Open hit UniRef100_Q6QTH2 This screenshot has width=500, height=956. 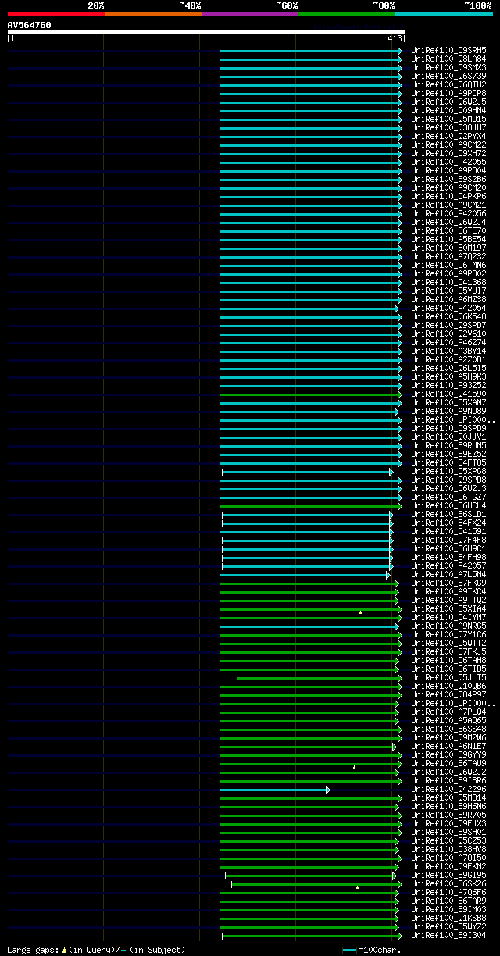(x=448, y=84)
